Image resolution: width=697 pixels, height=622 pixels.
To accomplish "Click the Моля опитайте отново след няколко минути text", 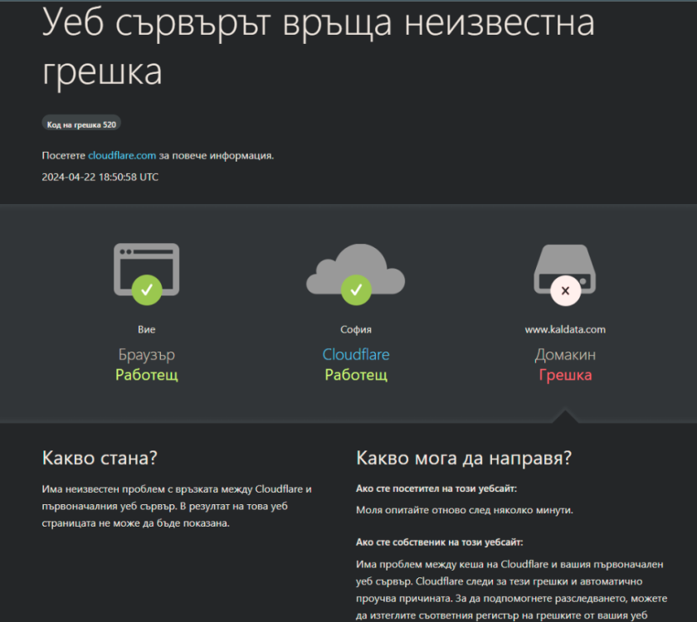I will pos(465,510).
